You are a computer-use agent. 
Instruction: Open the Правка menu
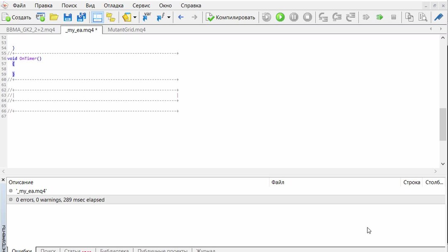tap(44, 5)
